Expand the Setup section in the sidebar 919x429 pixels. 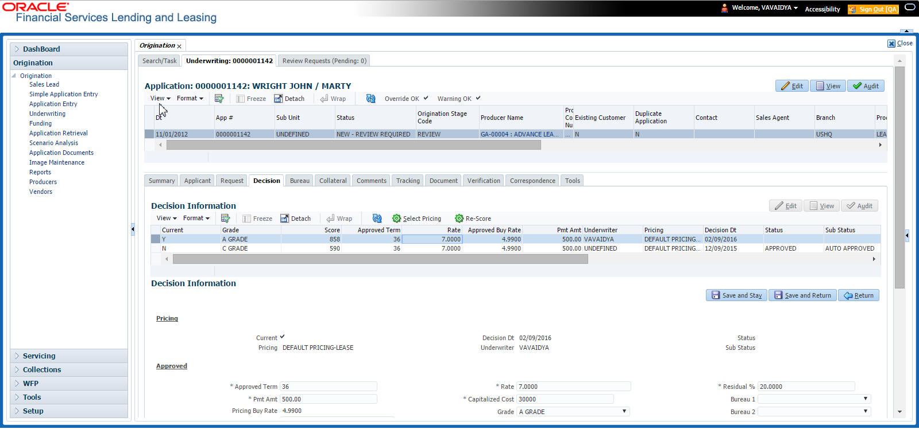click(x=69, y=411)
